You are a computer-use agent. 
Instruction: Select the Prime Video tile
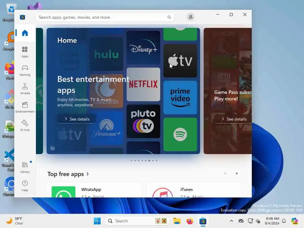tap(180, 97)
